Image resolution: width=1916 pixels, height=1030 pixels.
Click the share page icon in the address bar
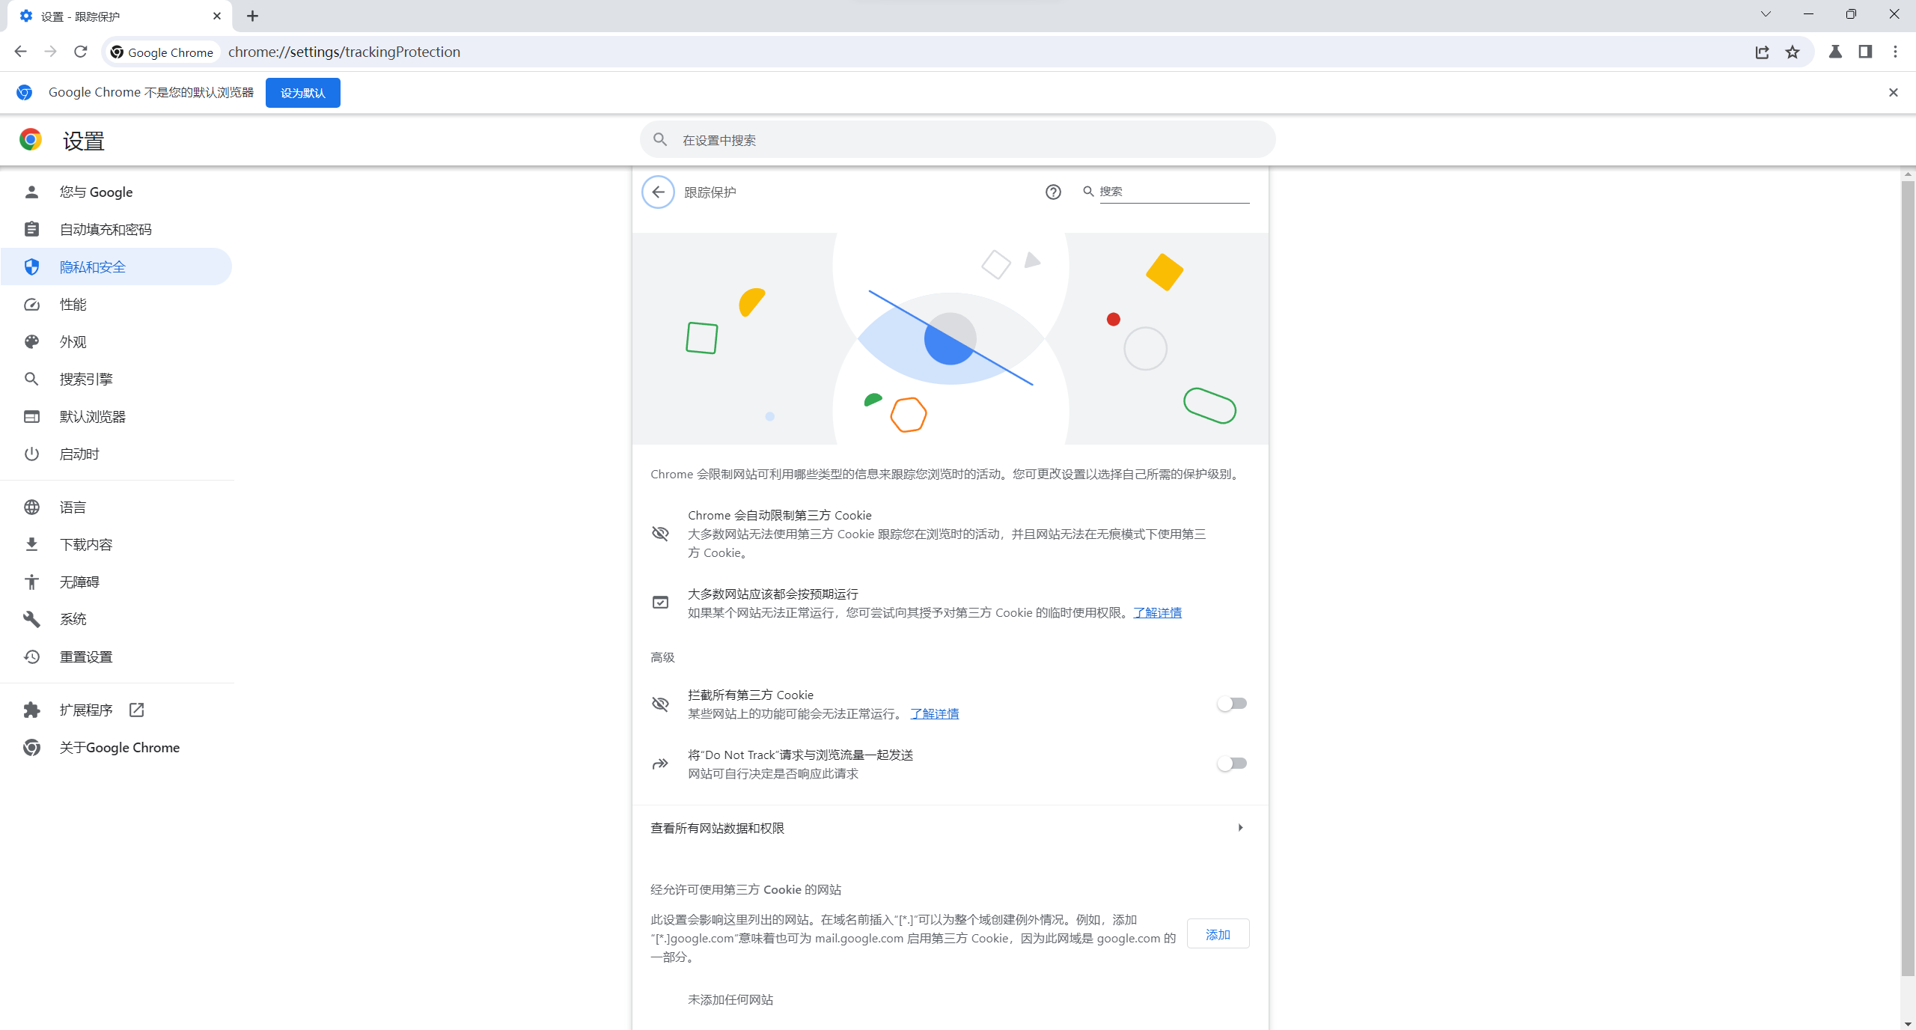point(1762,52)
